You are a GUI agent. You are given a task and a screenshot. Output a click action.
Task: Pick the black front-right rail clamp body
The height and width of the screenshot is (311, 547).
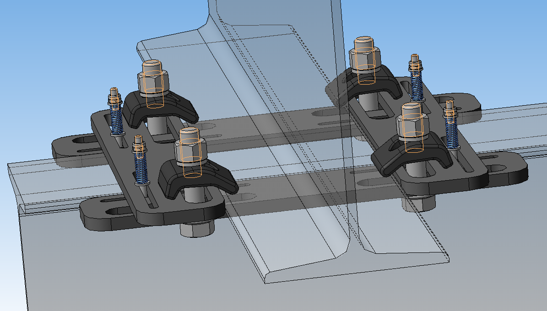pos(412,153)
